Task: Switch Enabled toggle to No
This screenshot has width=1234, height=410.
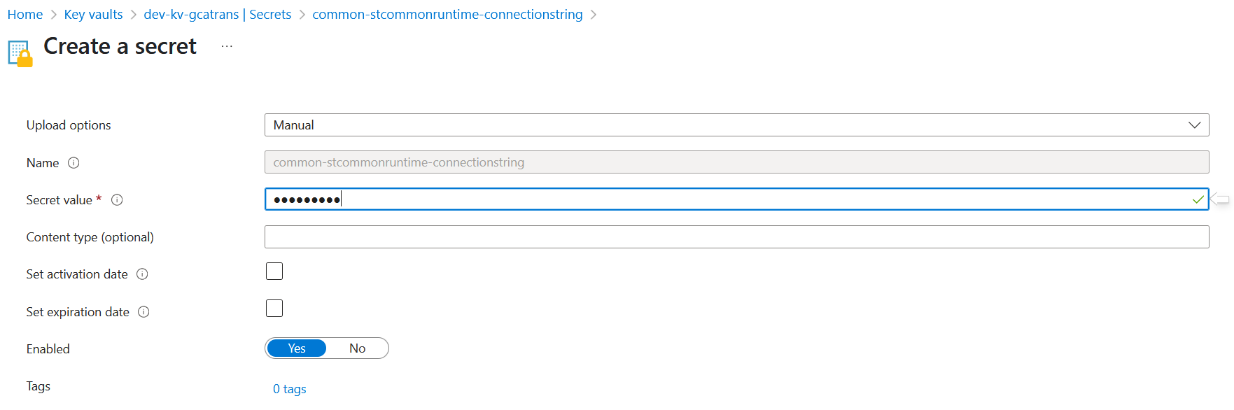Action: [357, 348]
